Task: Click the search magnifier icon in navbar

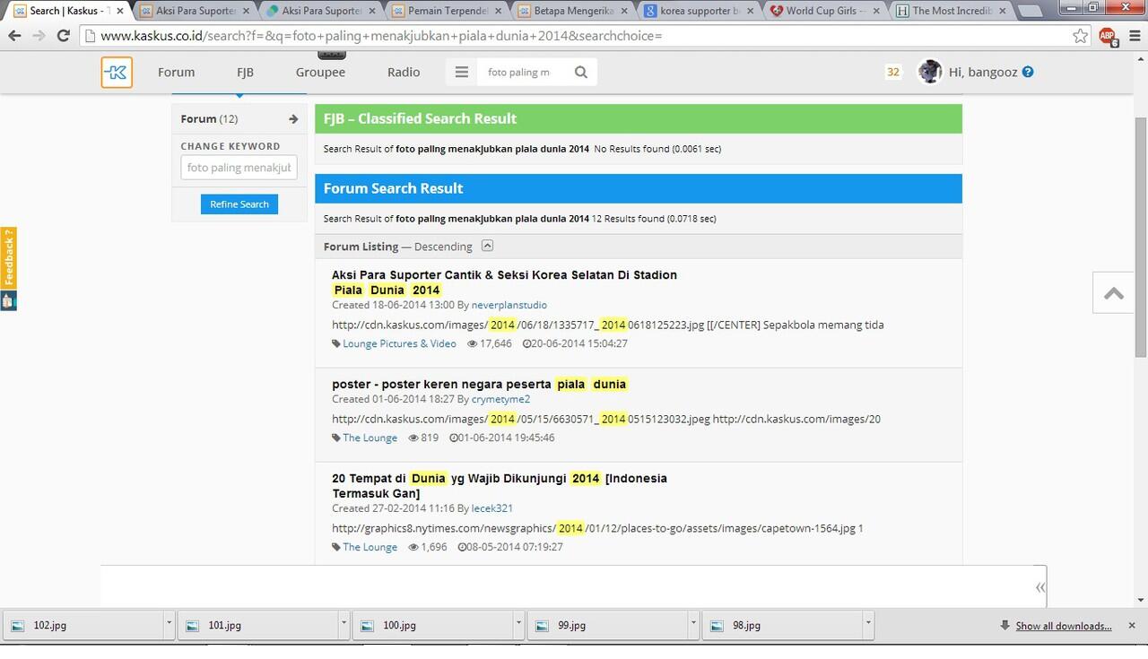Action: [x=581, y=73]
